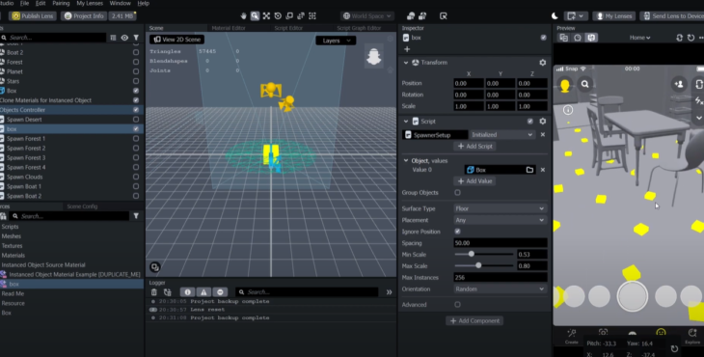The width and height of the screenshot is (704, 357).
Task: Click the list view icon beside Objects search
Action: [113, 38]
